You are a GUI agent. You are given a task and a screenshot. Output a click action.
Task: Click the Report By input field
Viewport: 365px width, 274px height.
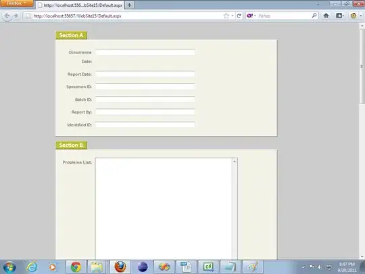[145, 112]
